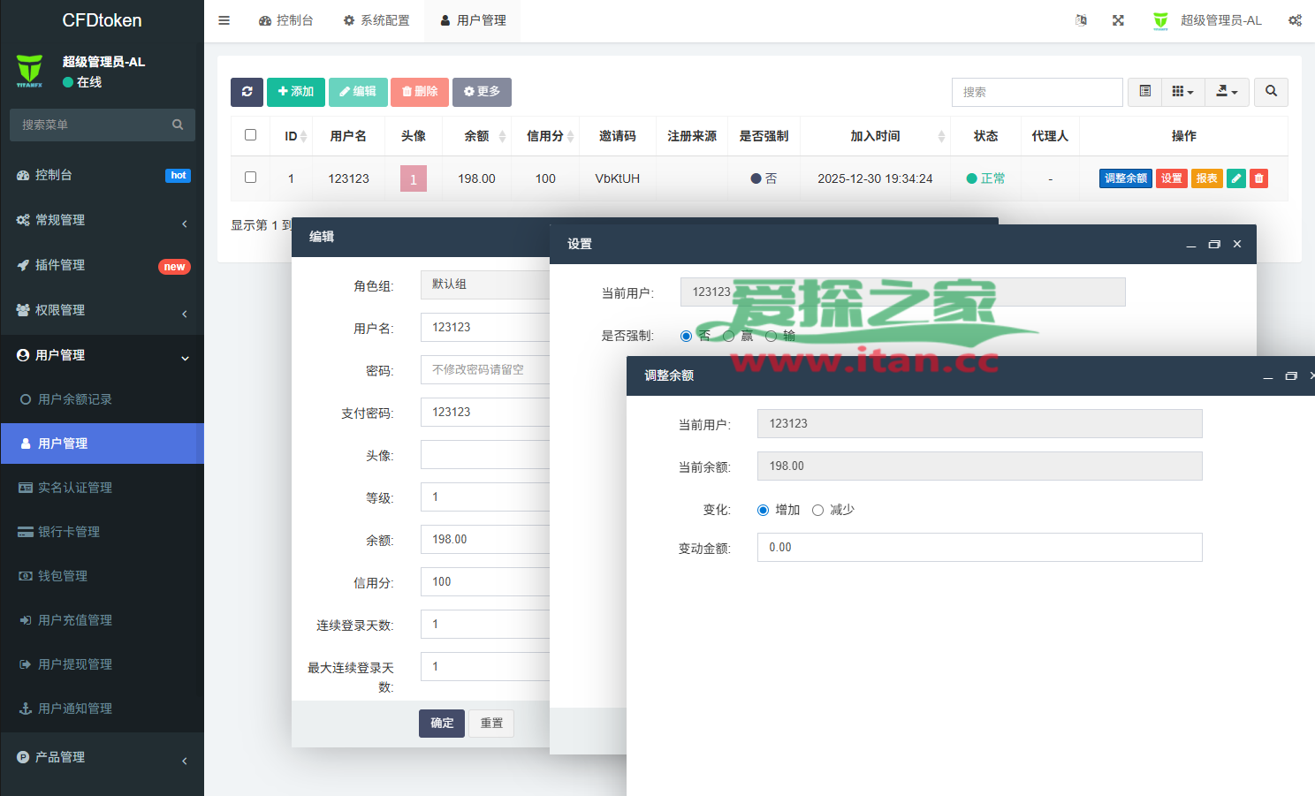Image resolution: width=1315 pixels, height=796 pixels.
Task: Open the export data dropdown
Action: click(1227, 92)
